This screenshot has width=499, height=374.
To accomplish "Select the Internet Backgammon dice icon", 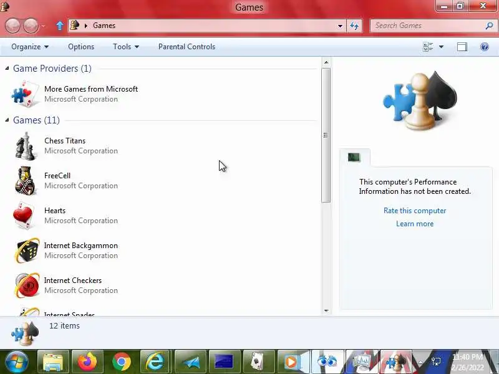I will 27,251.
